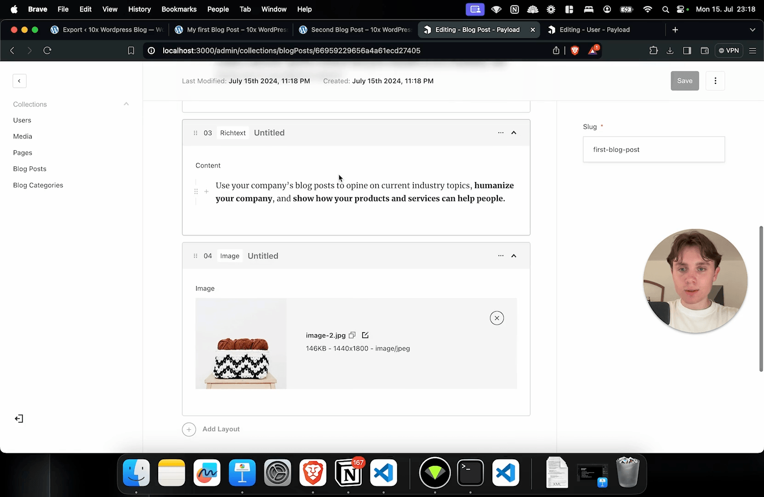
Task: Click into the Slug input field
Action: pyautogui.click(x=653, y=150)
